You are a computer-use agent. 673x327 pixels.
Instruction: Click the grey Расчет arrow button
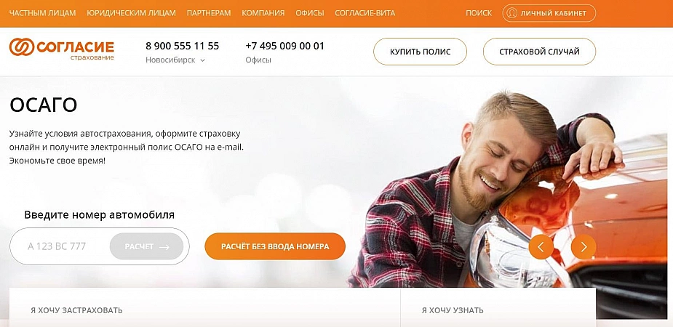coord(147,246)
